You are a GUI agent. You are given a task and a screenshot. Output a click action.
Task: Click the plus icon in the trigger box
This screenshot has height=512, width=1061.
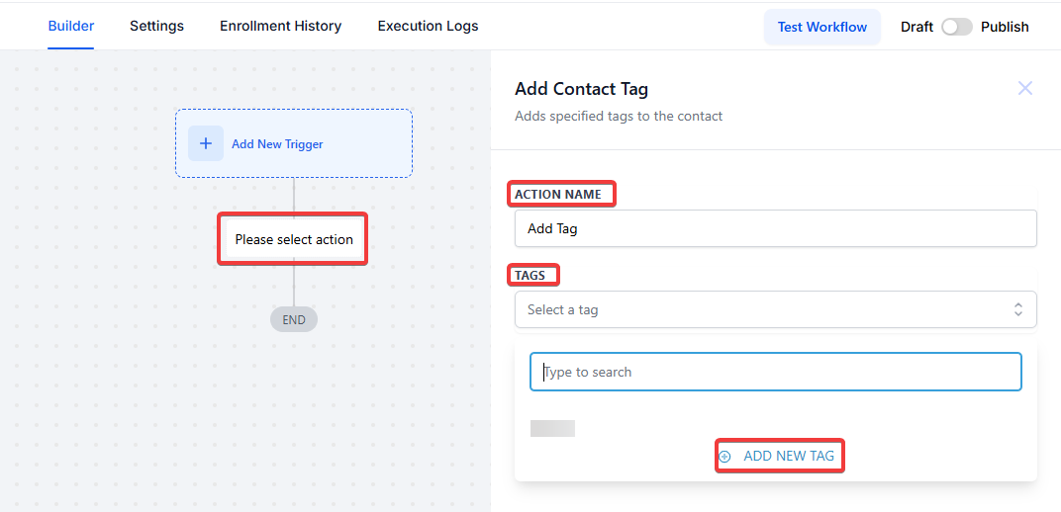point(206,143)
